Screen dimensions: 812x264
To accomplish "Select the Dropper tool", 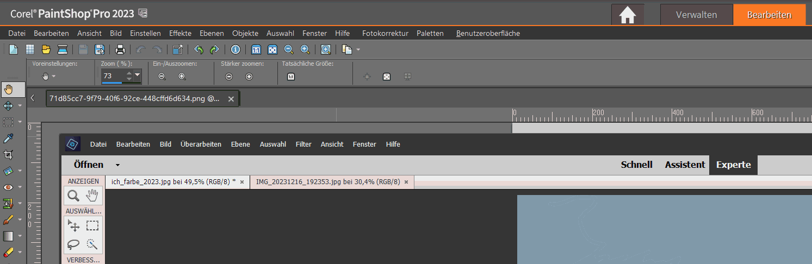I will [x=8, y=138].
